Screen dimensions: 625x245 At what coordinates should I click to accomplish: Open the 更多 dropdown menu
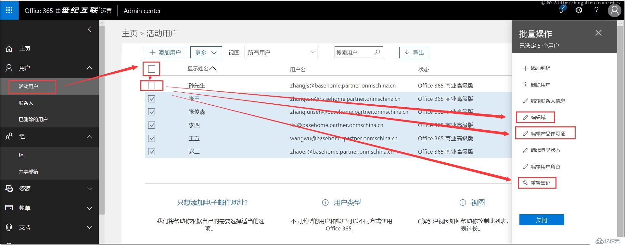[x=206, y=52]
